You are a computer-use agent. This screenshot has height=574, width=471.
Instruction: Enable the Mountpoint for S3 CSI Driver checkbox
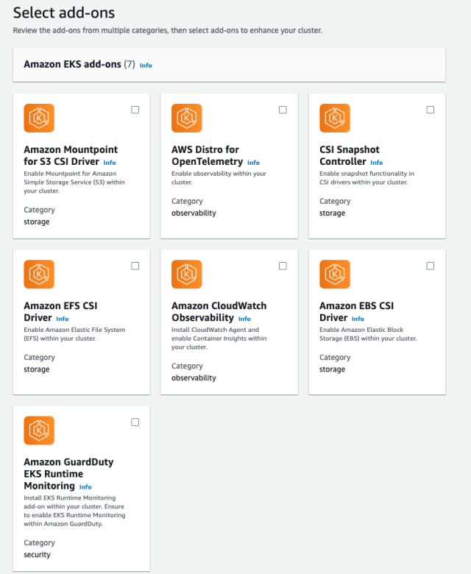[x=135, y=110]
